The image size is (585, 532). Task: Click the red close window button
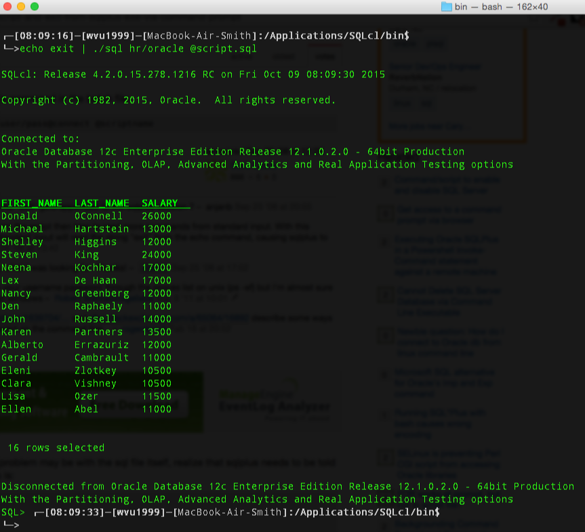pos(7,6)
